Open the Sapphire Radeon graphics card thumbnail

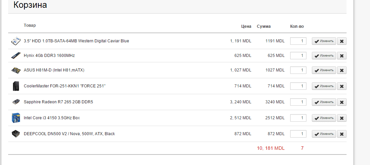(x=16, y=102)
